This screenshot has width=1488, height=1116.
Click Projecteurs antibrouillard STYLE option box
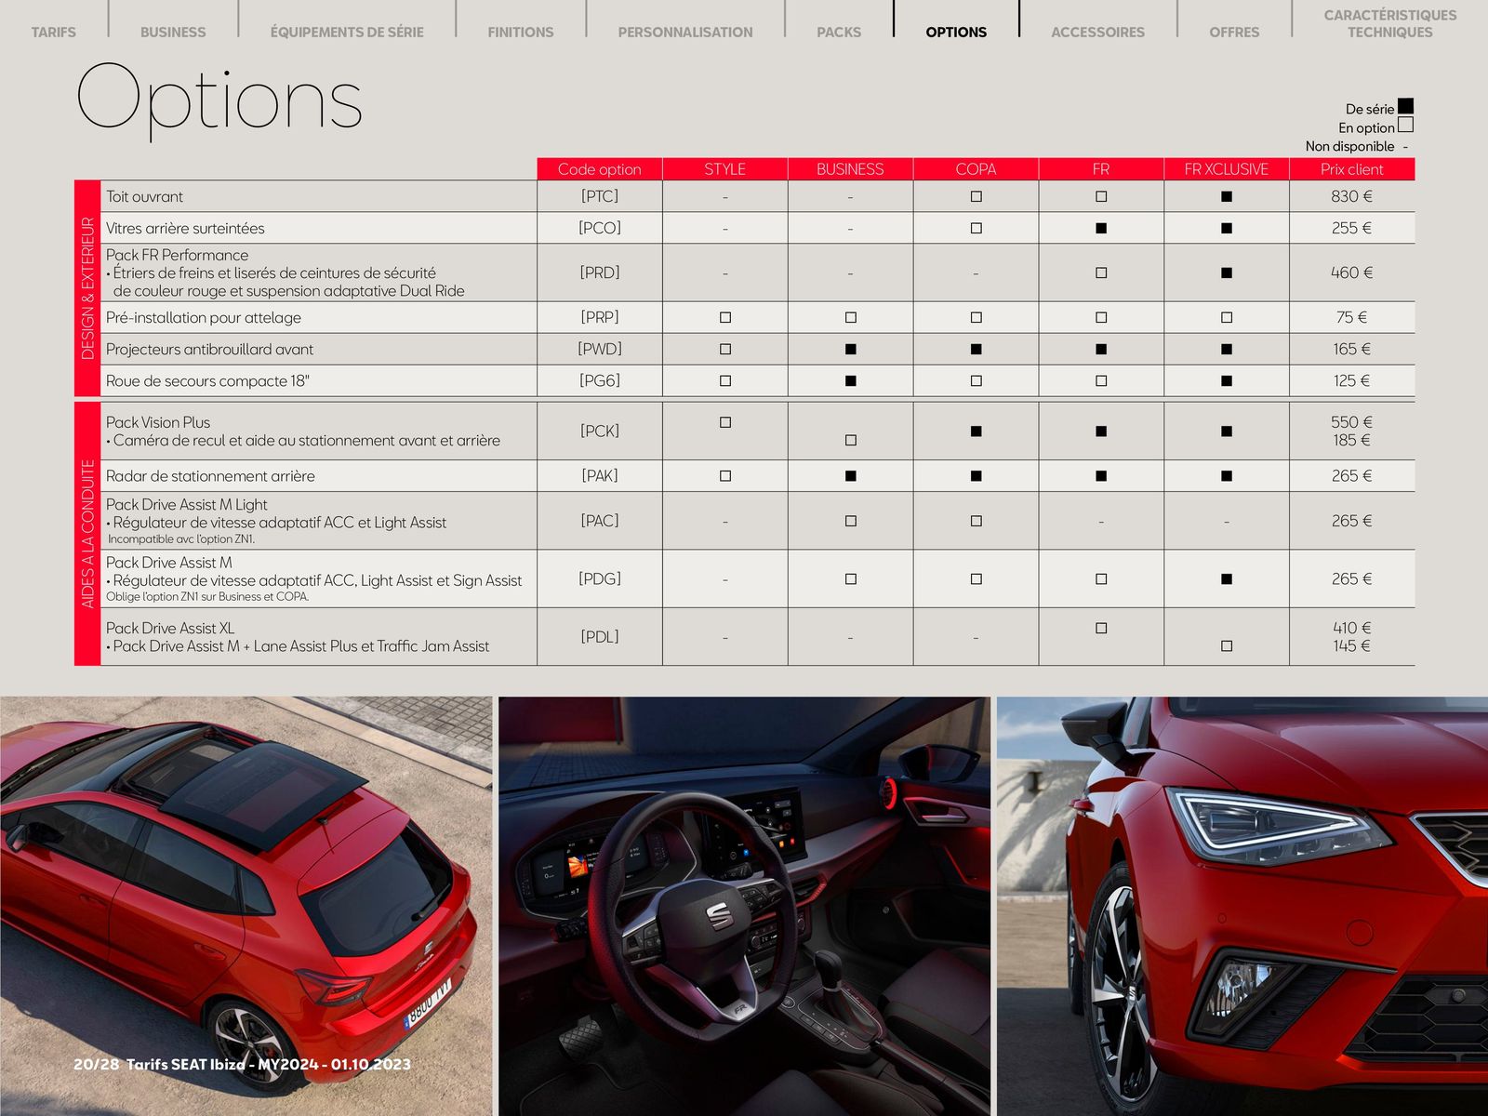[x=725, y=349]
